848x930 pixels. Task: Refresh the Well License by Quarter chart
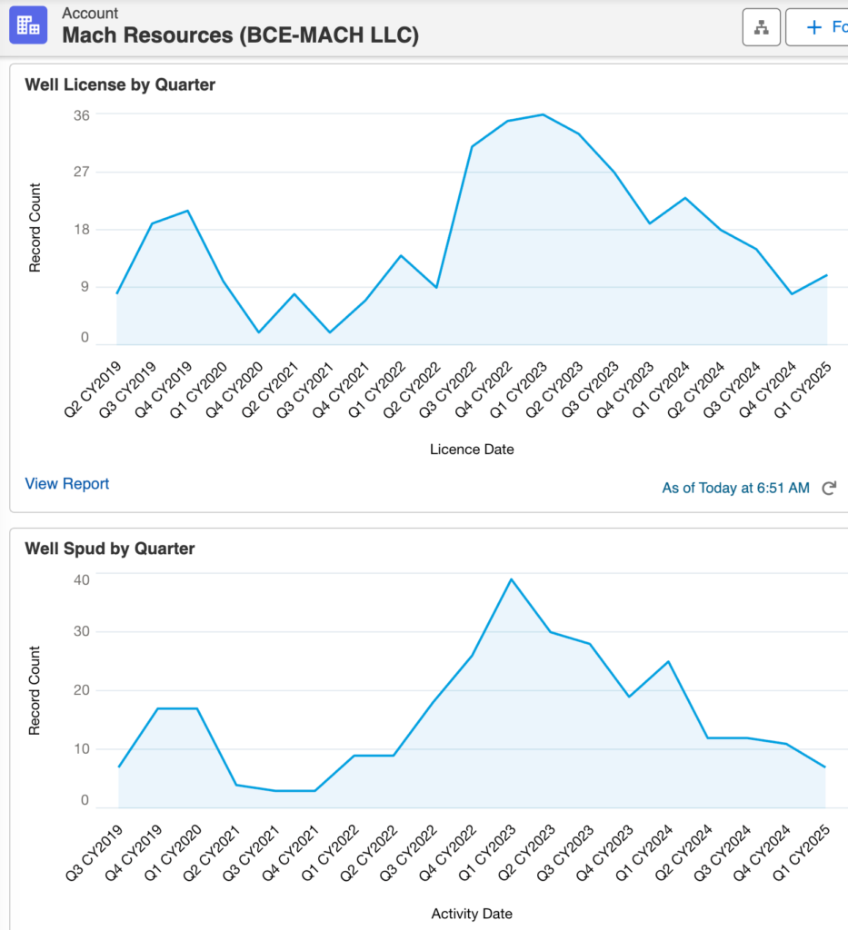(828, 489)
